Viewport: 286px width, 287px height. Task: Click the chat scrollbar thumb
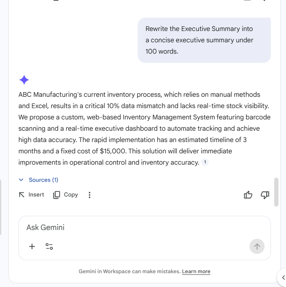point(276,192)
